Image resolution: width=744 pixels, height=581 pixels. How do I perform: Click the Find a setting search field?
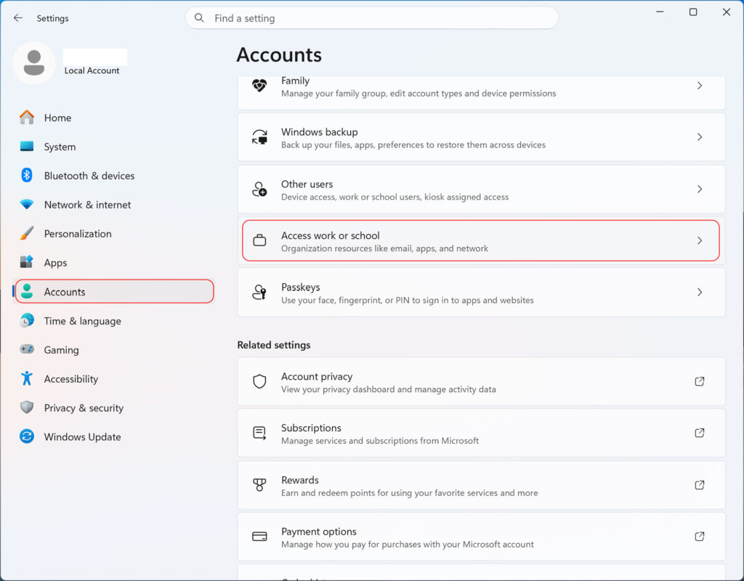click(x=372, y=18)
